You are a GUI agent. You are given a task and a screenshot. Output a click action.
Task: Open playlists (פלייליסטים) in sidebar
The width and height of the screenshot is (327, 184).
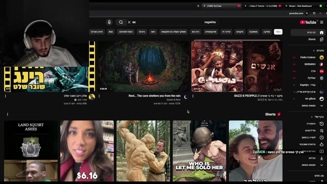[x=308, y=131]
